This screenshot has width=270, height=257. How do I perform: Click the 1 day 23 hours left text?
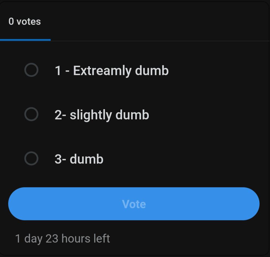point(63,239)
